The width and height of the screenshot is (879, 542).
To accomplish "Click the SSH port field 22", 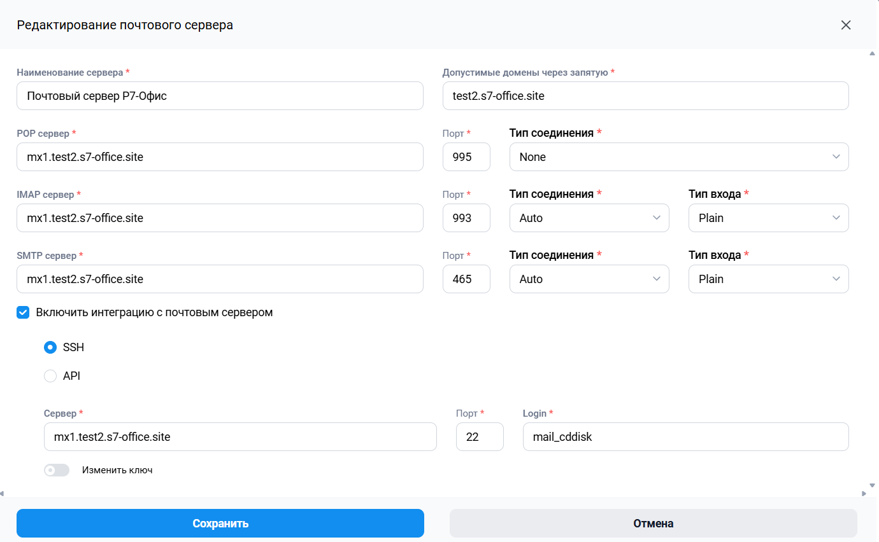I will click(x=480, y=437).
